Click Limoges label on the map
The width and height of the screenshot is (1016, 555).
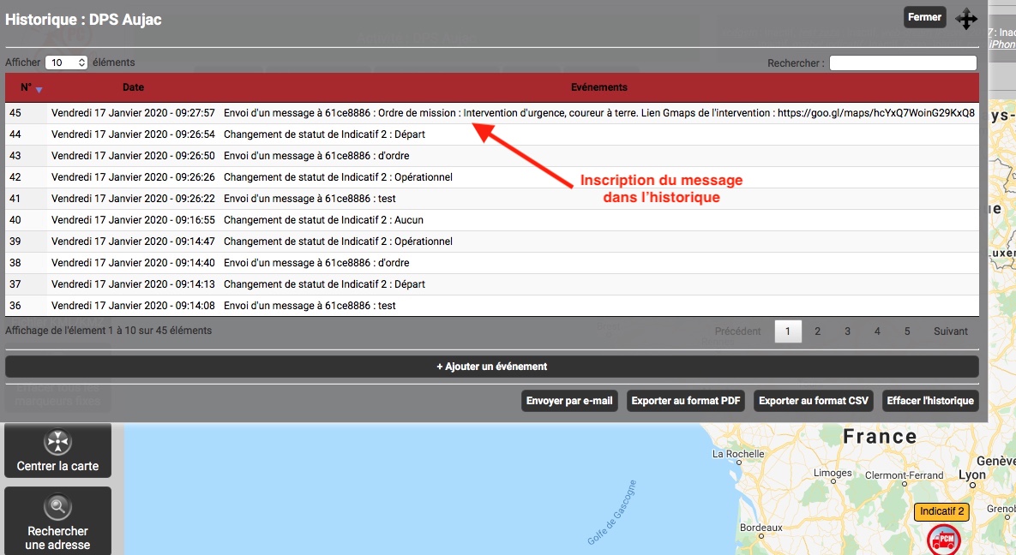tap(833, 474)
